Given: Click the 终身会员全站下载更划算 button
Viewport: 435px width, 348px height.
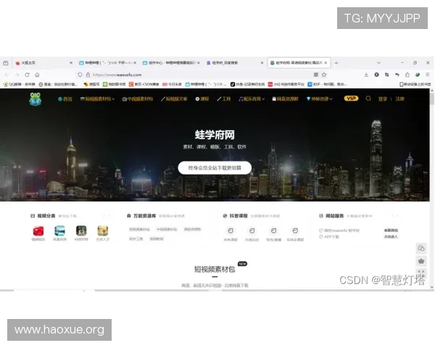Looking at the screenshot, I should [x=215, y=168].
